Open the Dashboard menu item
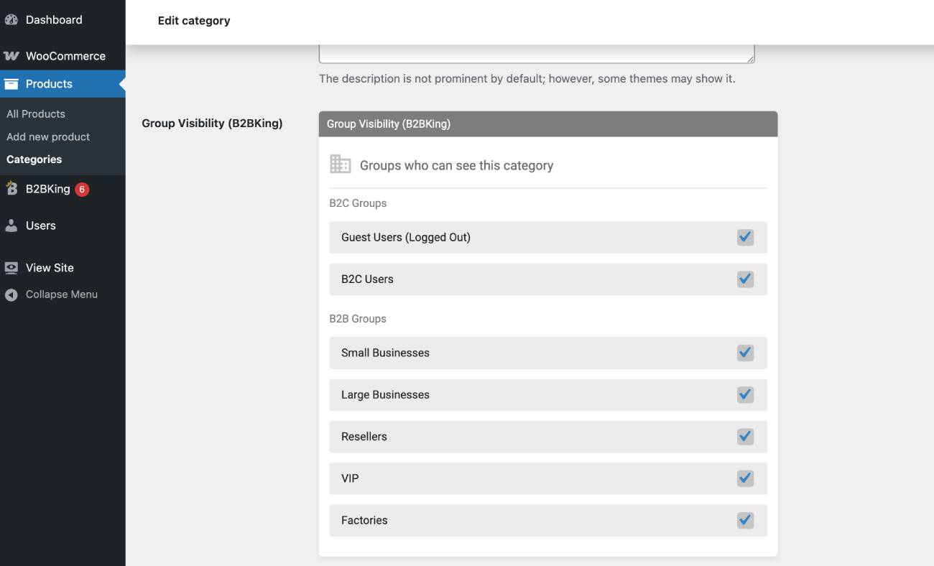Image resolution: width=934 pixels, height=566 pixels. pos(63,20)
